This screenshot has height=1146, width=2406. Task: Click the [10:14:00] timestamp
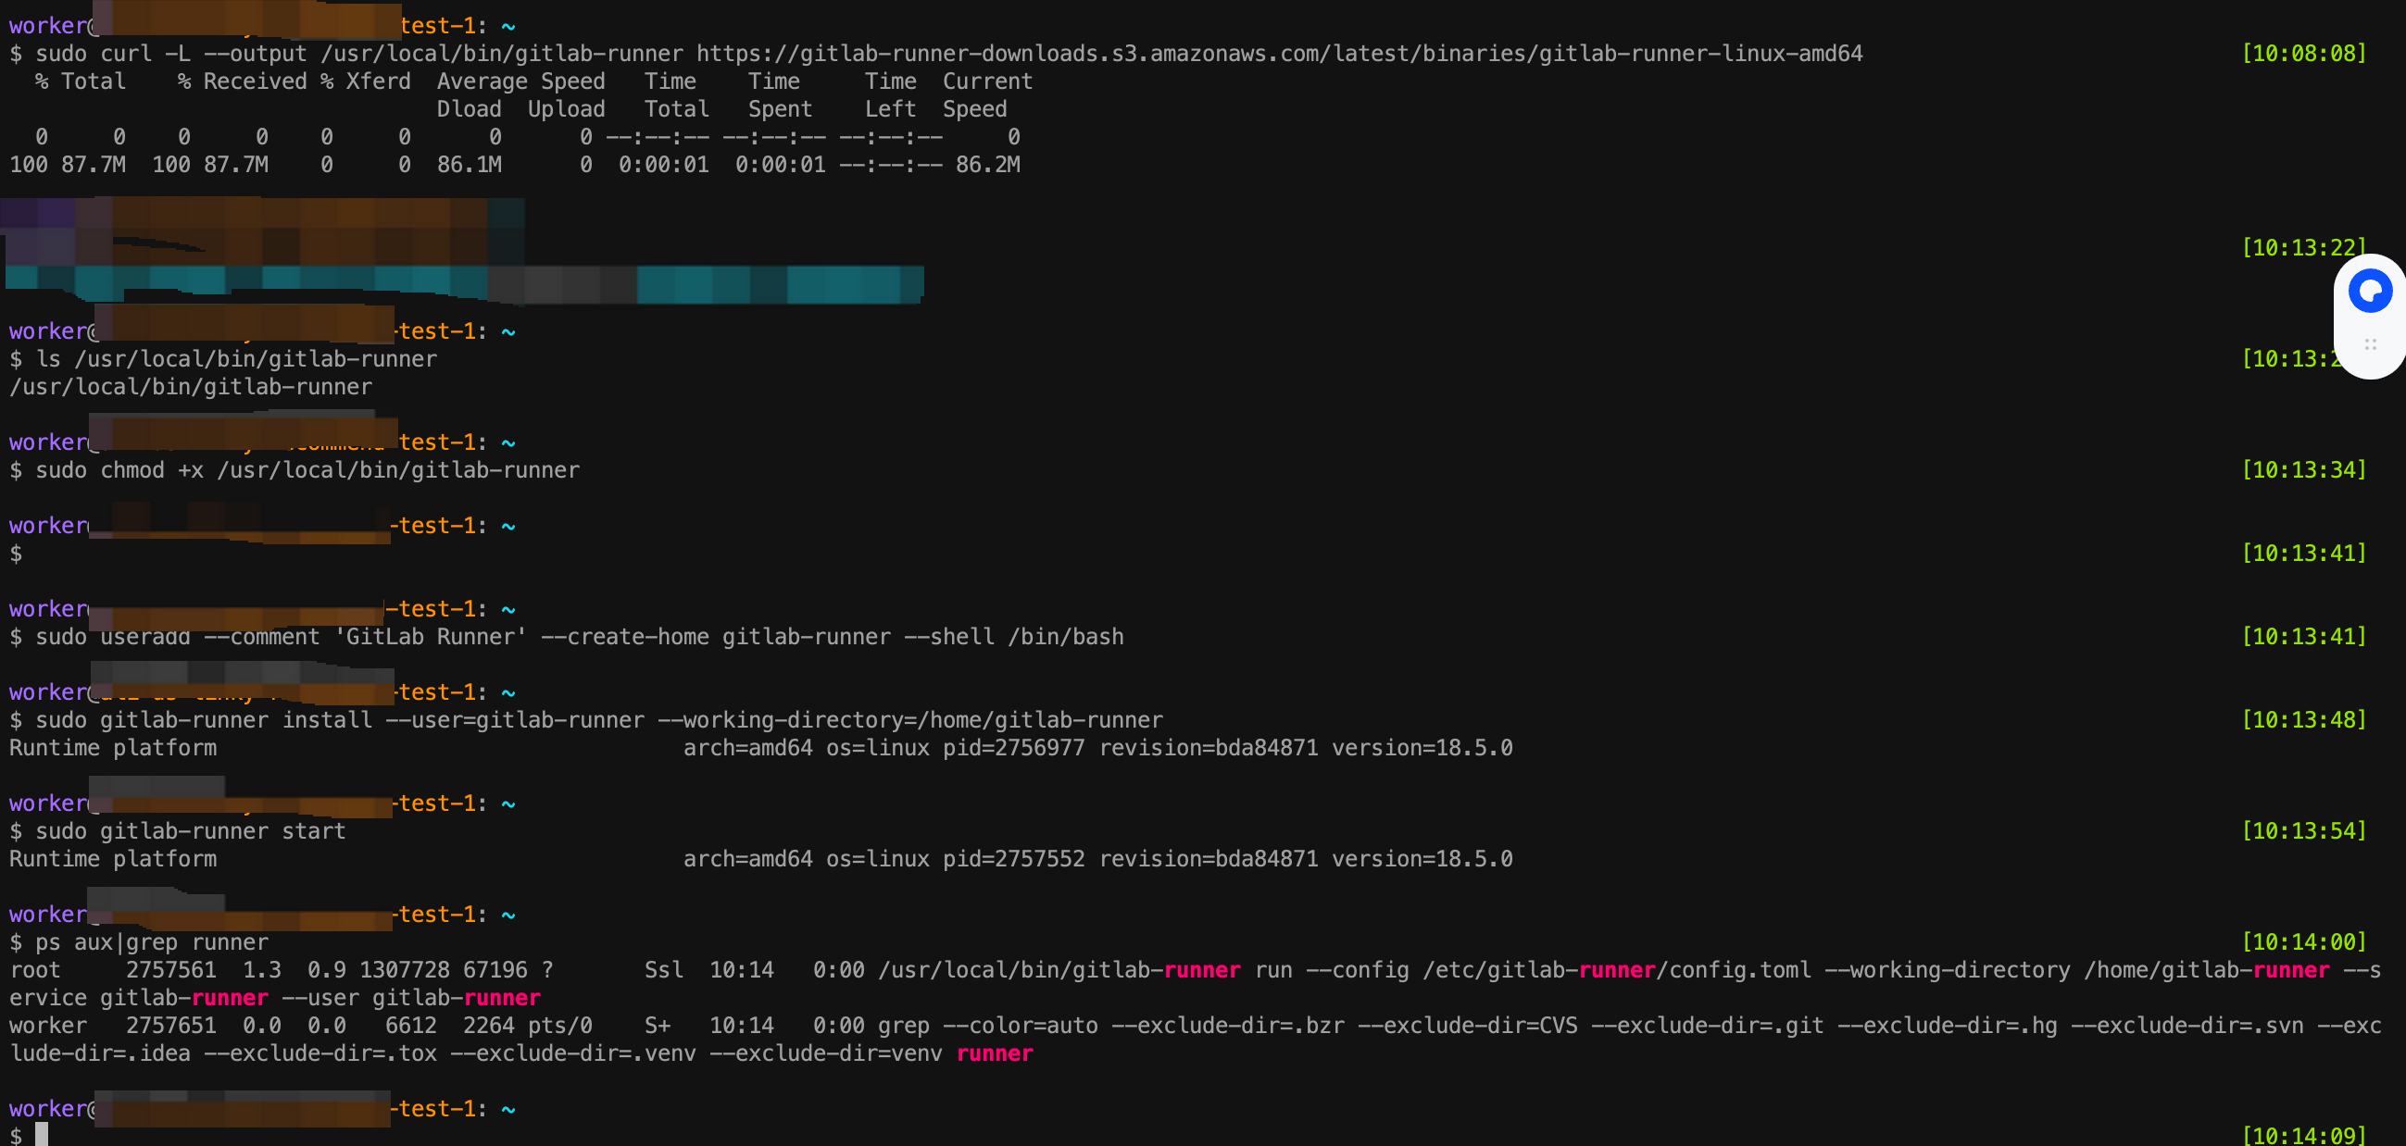(x=2303, y=942)
